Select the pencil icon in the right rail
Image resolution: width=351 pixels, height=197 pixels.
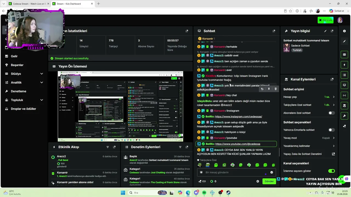[x=344, y=41]
